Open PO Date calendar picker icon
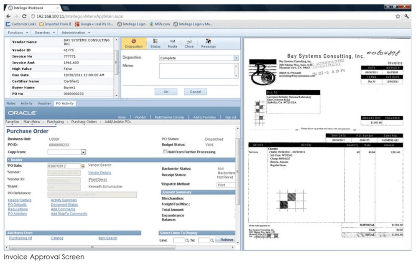Screen dimensions: 418x264 point(83,166)
